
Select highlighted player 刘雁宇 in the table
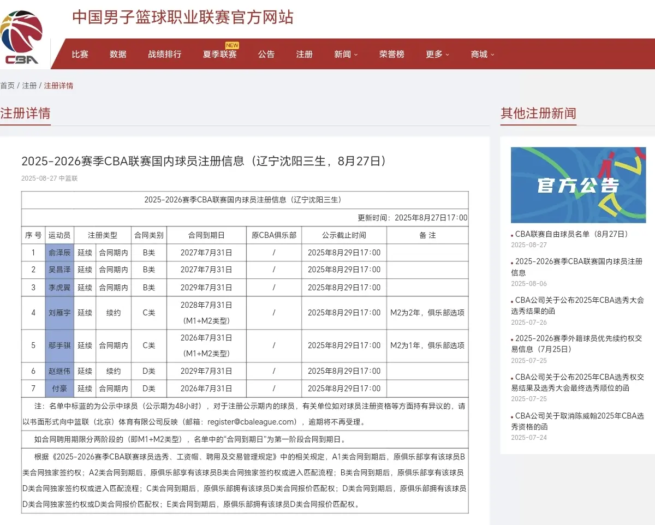tap(59, 313)
